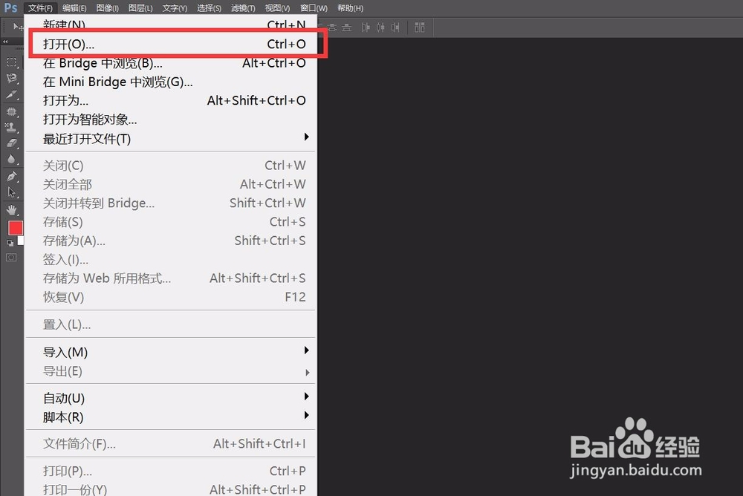Select the Rectangular Marquee tool

11,62
